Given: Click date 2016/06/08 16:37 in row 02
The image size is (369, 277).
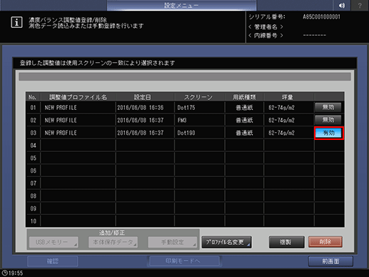Looking at the screenshot, I should point(141,120).
